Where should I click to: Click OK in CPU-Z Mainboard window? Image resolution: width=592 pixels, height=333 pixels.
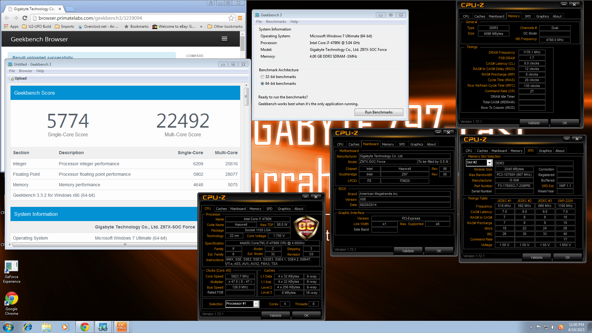pos(439,251)
